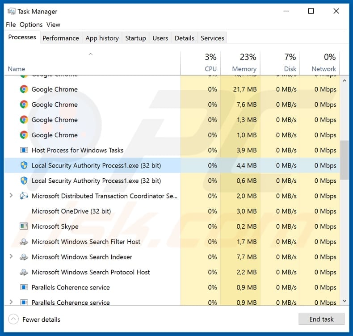Select the Microsoft Skype process name
Image resolution: width=353 pixels, height=336 pixels.
pos(55,227)
